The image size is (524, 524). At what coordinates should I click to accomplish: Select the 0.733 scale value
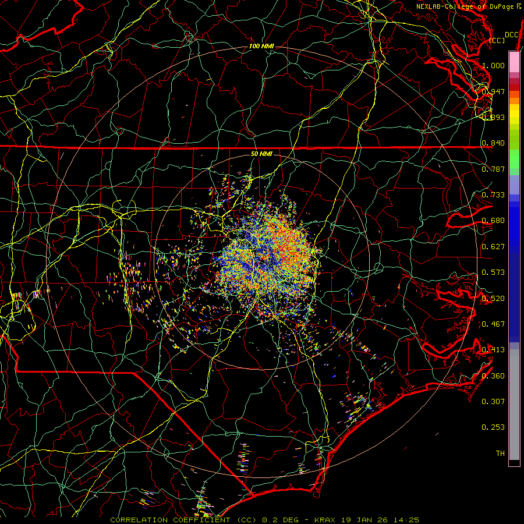pyautogui.click(x=493, y=195)
